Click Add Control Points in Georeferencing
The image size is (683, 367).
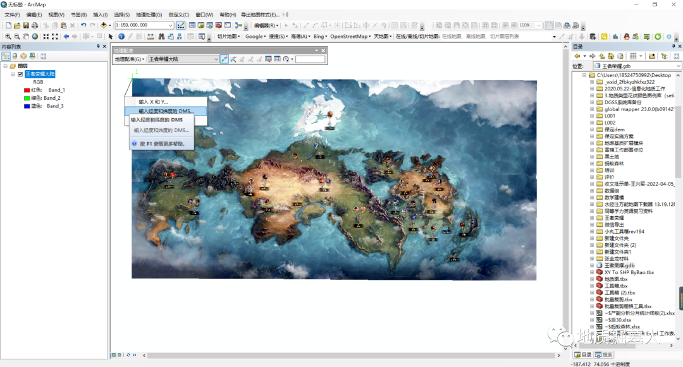[225, 59]
